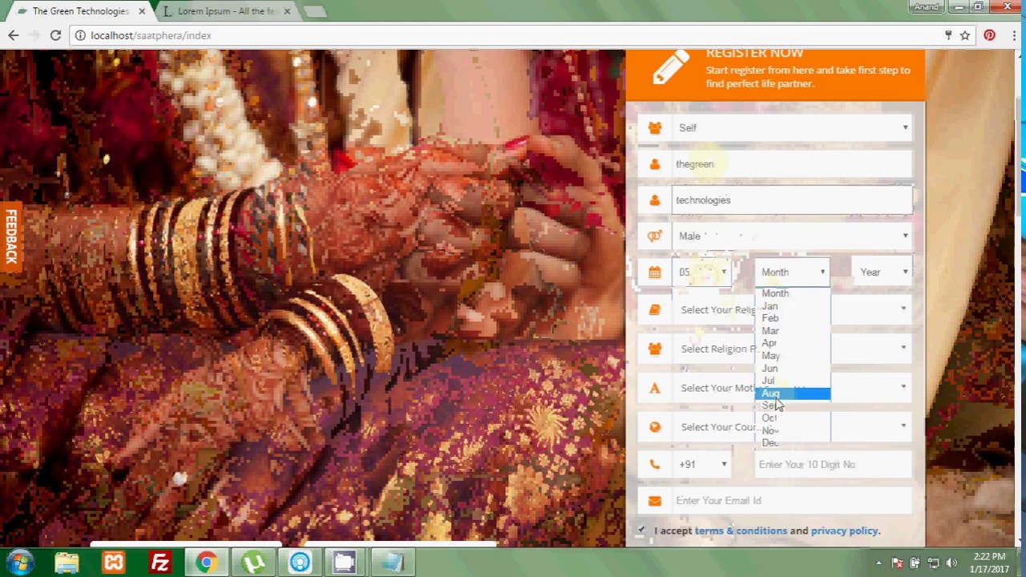This screenshot has width=1026, height=577.
Task: Bookmark this page with star icon
Action: pos(965,35)
